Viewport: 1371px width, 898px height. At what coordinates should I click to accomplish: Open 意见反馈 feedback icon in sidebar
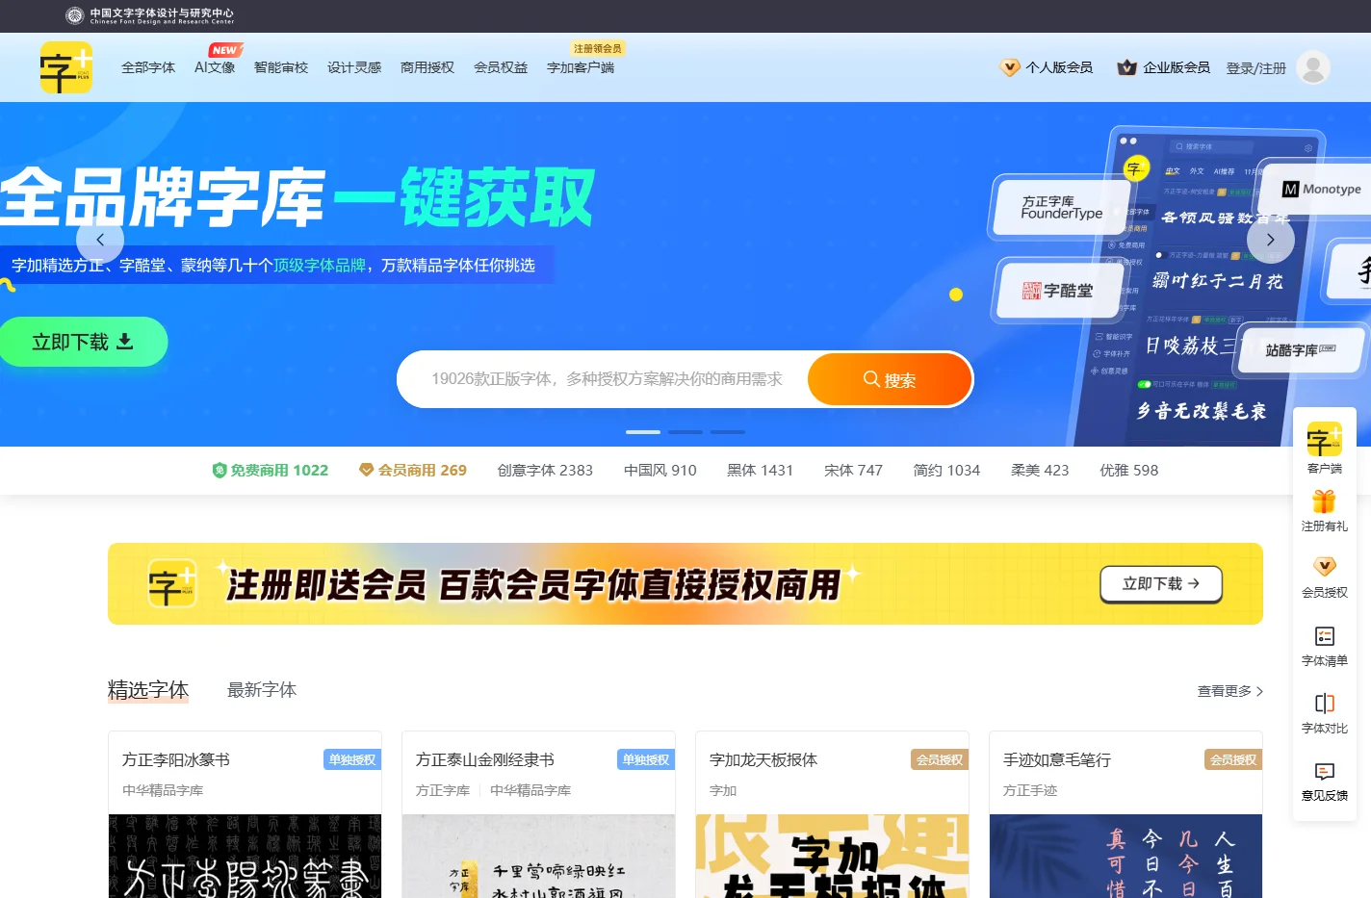click(1325, 771)
